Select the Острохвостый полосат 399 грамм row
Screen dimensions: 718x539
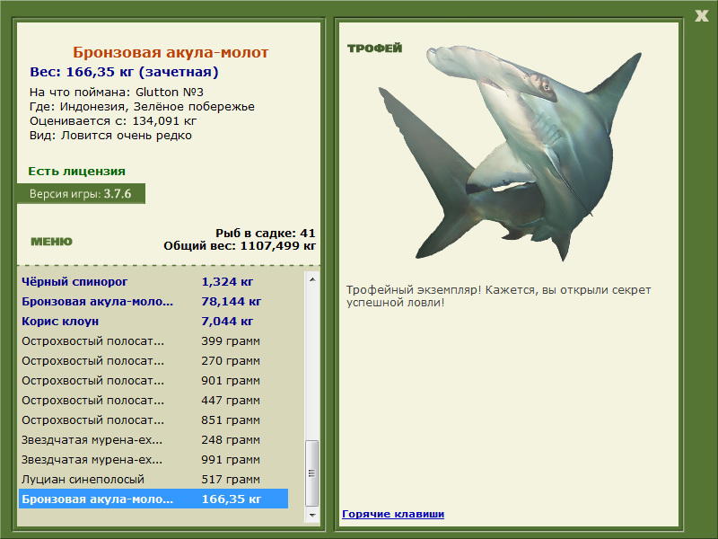coord(153,340)
